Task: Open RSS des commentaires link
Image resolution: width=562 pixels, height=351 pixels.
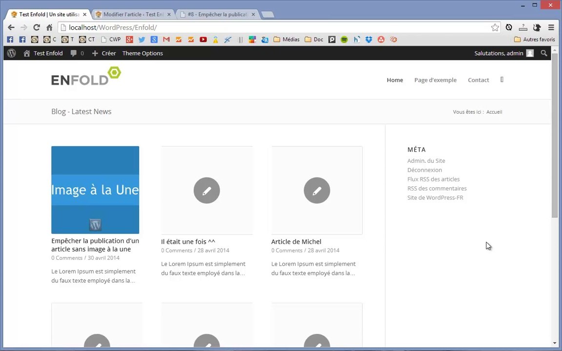Action: point(437,188)
